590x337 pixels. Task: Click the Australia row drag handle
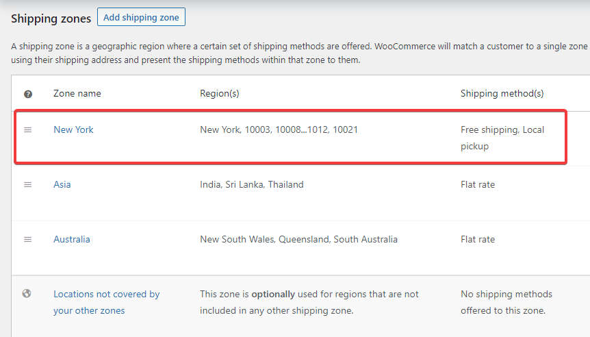(x=28, y=240)
